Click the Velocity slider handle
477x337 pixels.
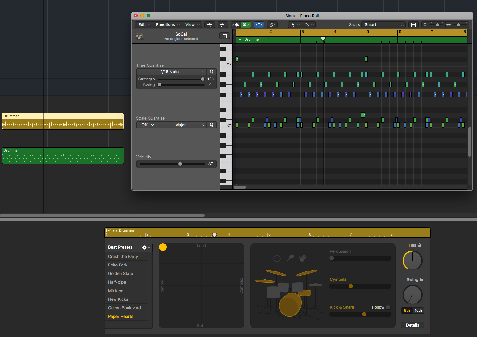180,164
